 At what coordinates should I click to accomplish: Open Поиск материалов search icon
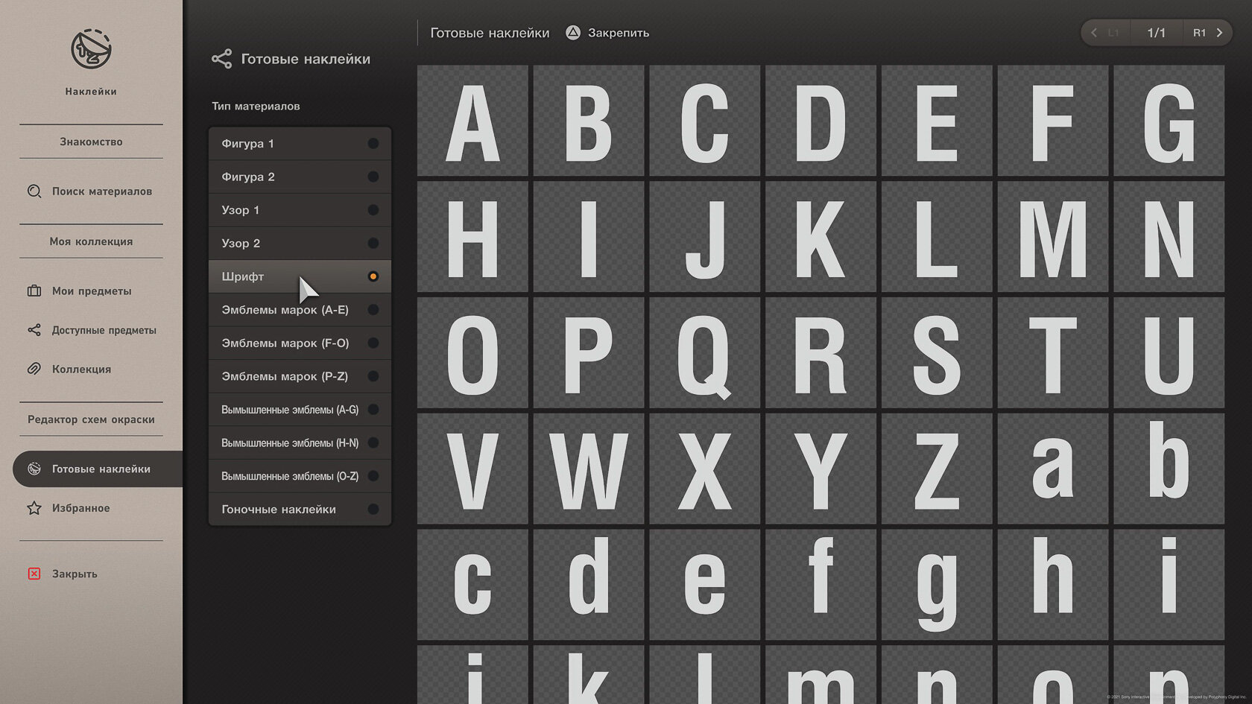34,191
